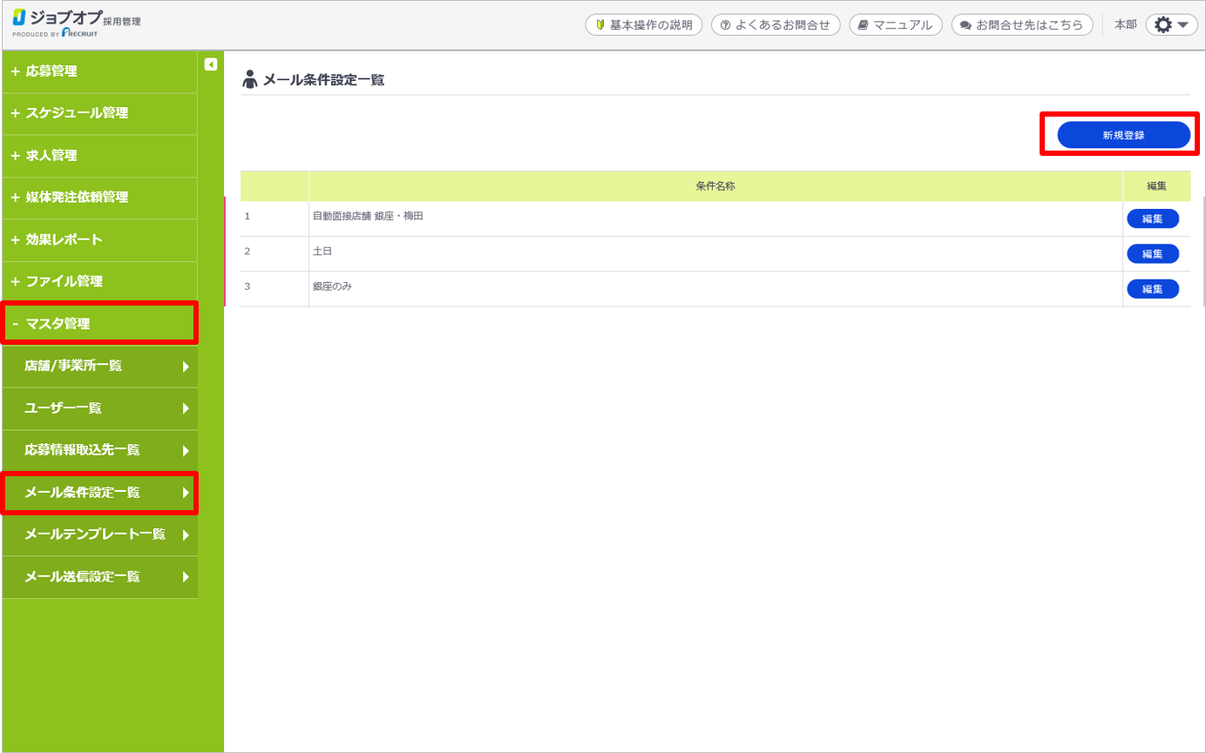Open 店舗/事業所一覧 page
The width and height of the screenshot is (1206, 753).
99,366
